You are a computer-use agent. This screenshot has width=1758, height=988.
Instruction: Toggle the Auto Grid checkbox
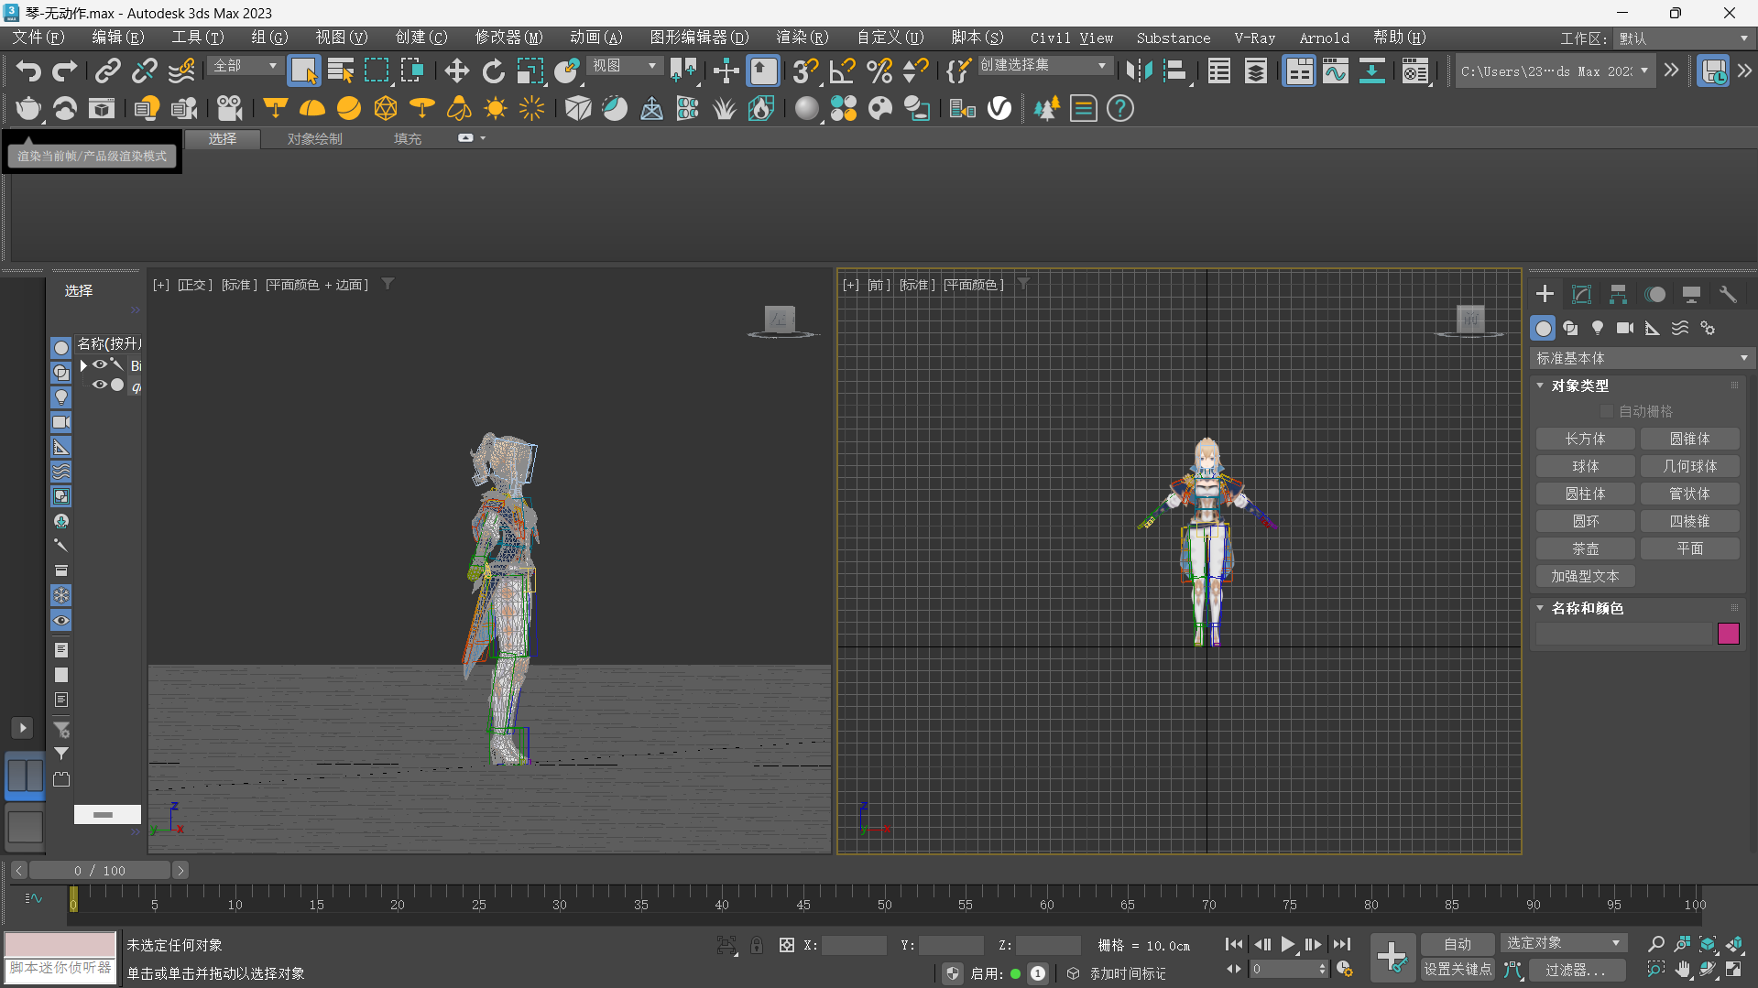tap(1606, 411)
